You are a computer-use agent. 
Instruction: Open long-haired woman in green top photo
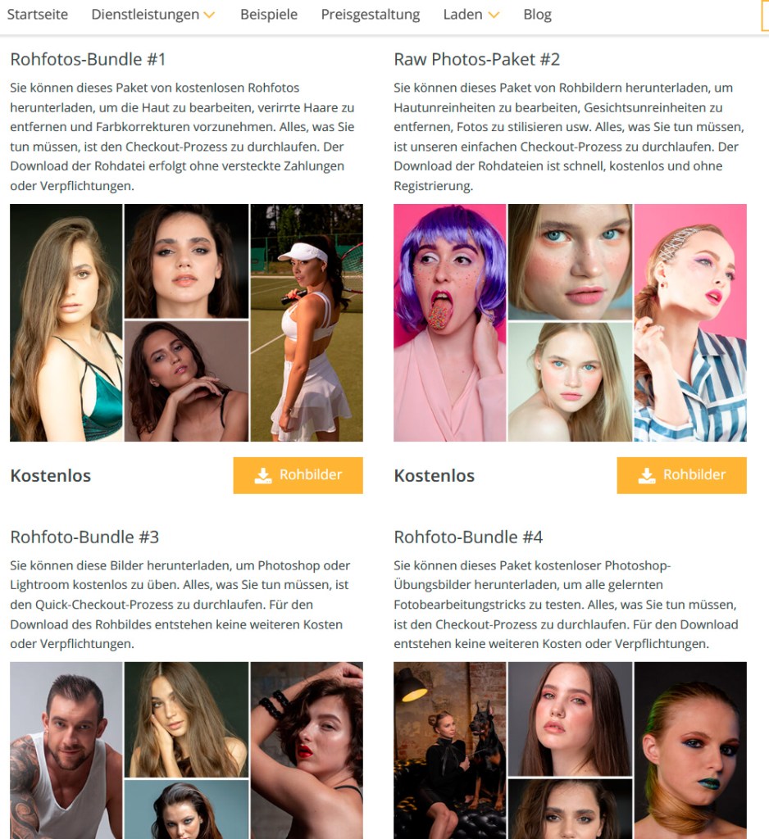click(x=66, y=323)
